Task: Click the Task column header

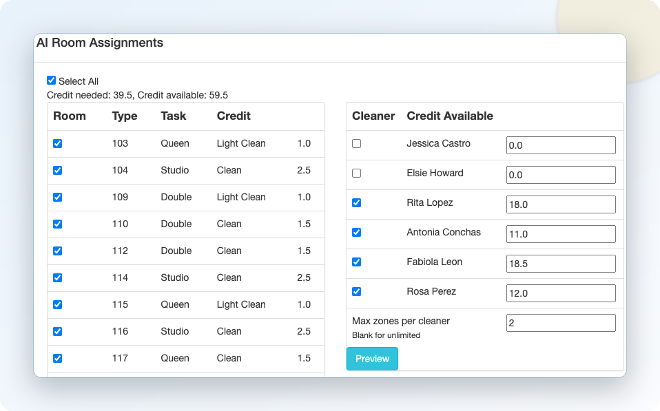Action: pos(174,116)
